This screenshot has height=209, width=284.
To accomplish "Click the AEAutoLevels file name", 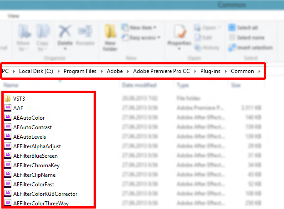I will coord(30,137).
